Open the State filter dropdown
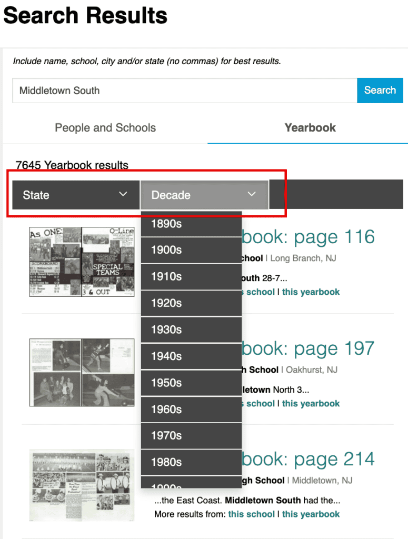This screenshot has height=539, width=408. [76, 195]
